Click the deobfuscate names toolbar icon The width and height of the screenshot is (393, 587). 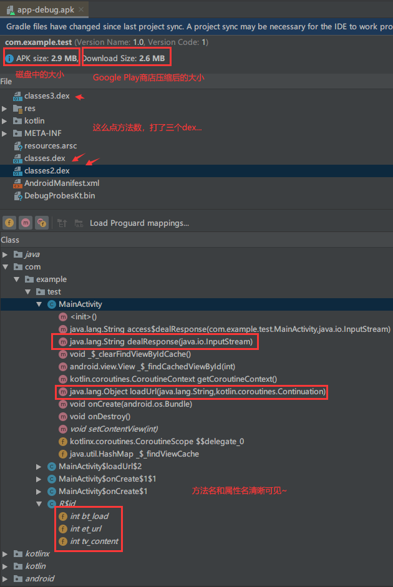(x=79, y=223)
